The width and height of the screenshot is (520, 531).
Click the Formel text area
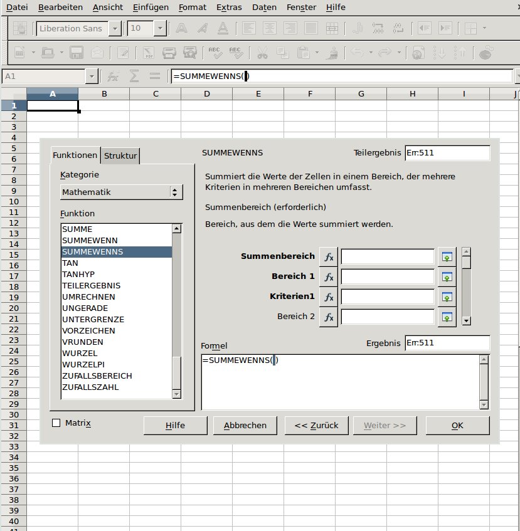click(x=341, y=382)
